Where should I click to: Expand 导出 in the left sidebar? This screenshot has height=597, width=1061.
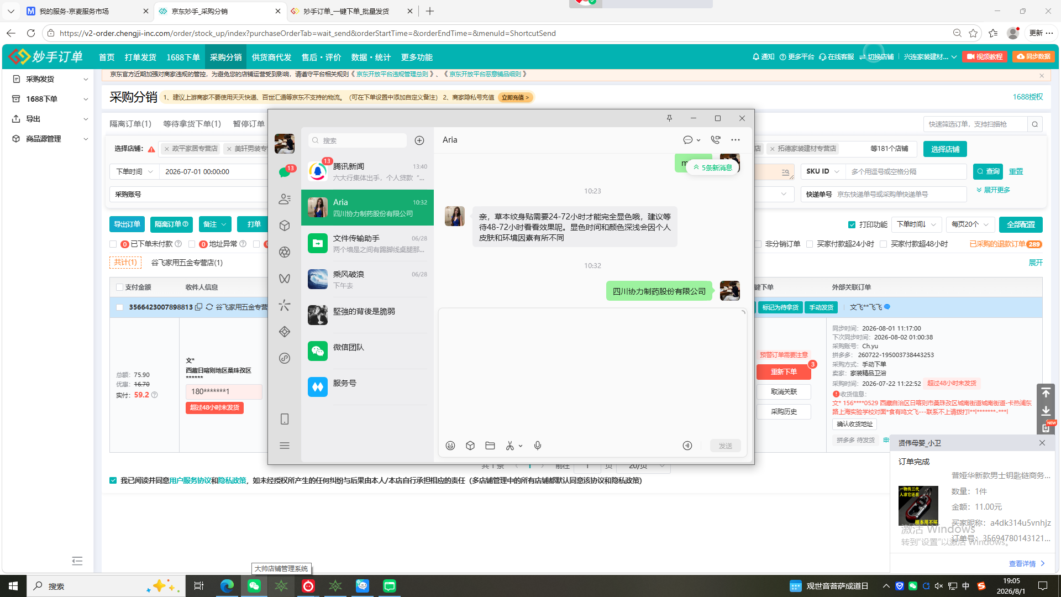pos(50,119)
